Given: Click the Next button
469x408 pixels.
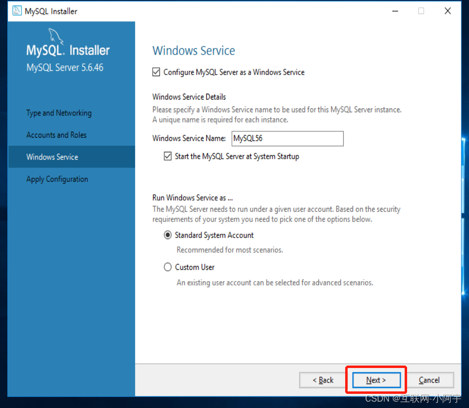Looking at the screenshot, I should [375, 380].
